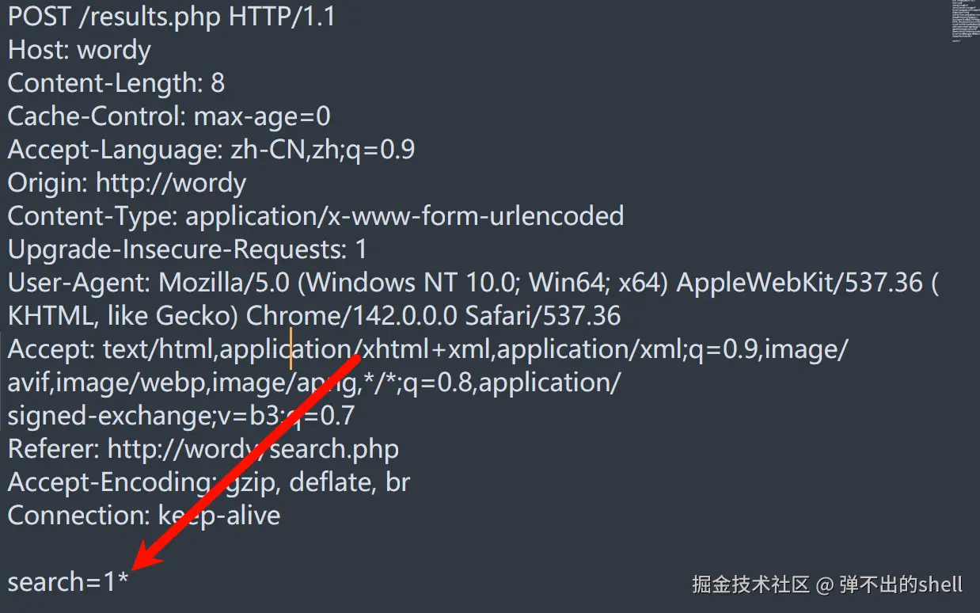The width and height of the screenshot is (980, 613).
Task: Click the Accept-Encoding gzip, deflate line
Action: 208,483
